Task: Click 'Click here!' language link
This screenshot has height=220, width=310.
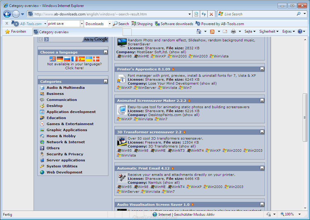Action: 74,68
